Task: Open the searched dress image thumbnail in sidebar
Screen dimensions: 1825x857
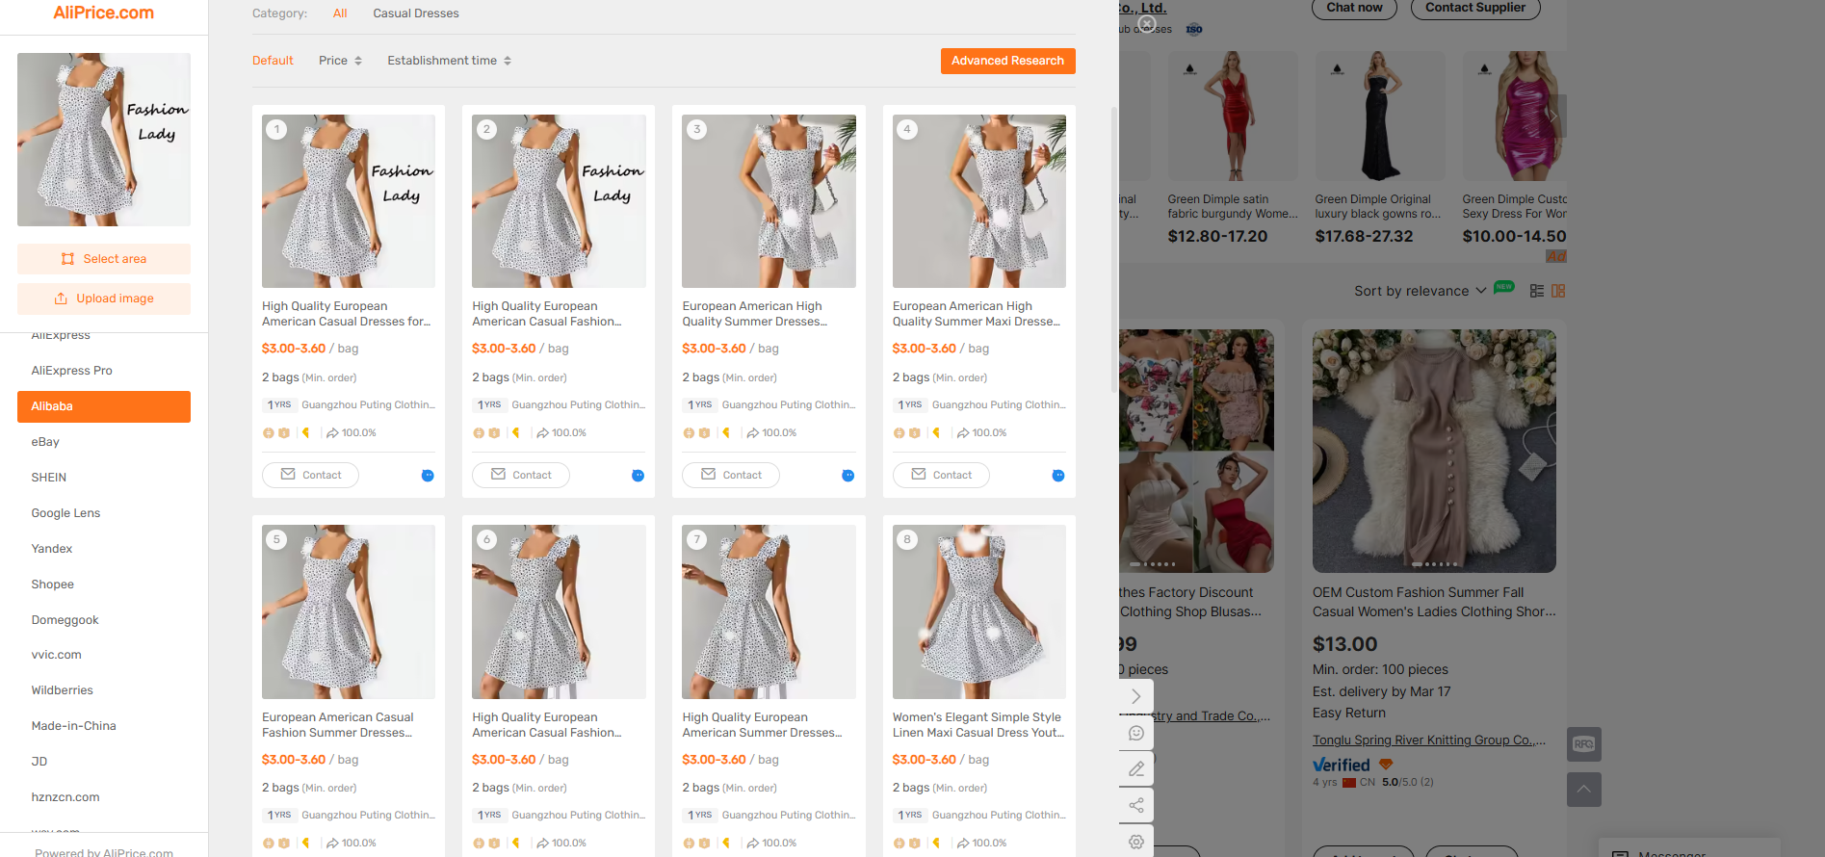Action: pyautogui.click(x=104, y=140)
